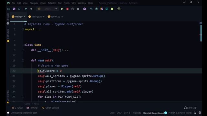Collapse the class Game fold marker
The height and width of the screenshot is (116, 207).
(x=23, y=45)
